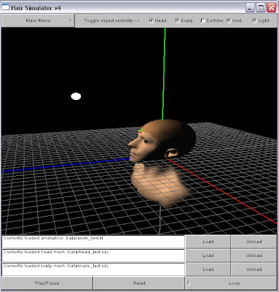This screenshot has height=292, width=279.
Task: Close the Hair Simulator window
Action: (x=272, y=8)
